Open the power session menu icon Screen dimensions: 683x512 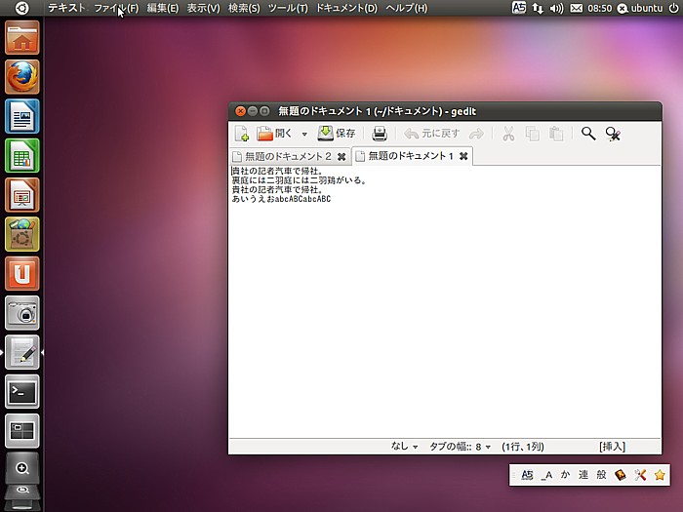coord(673,8)
